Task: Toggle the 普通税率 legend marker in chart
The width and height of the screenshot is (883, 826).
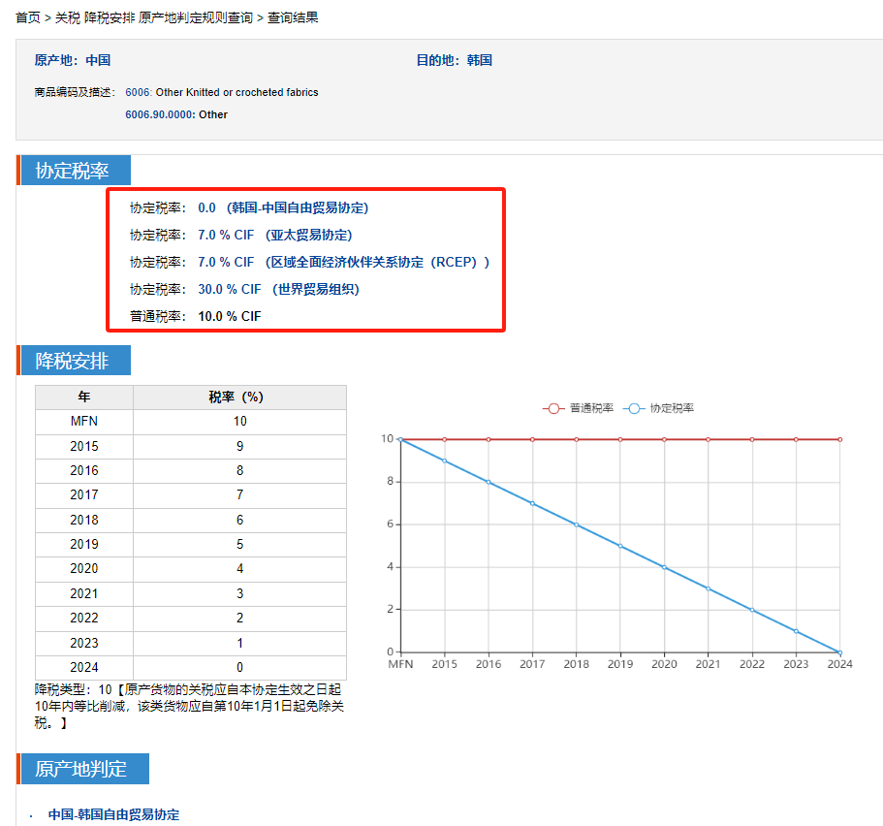Action: tap(553, 408)
